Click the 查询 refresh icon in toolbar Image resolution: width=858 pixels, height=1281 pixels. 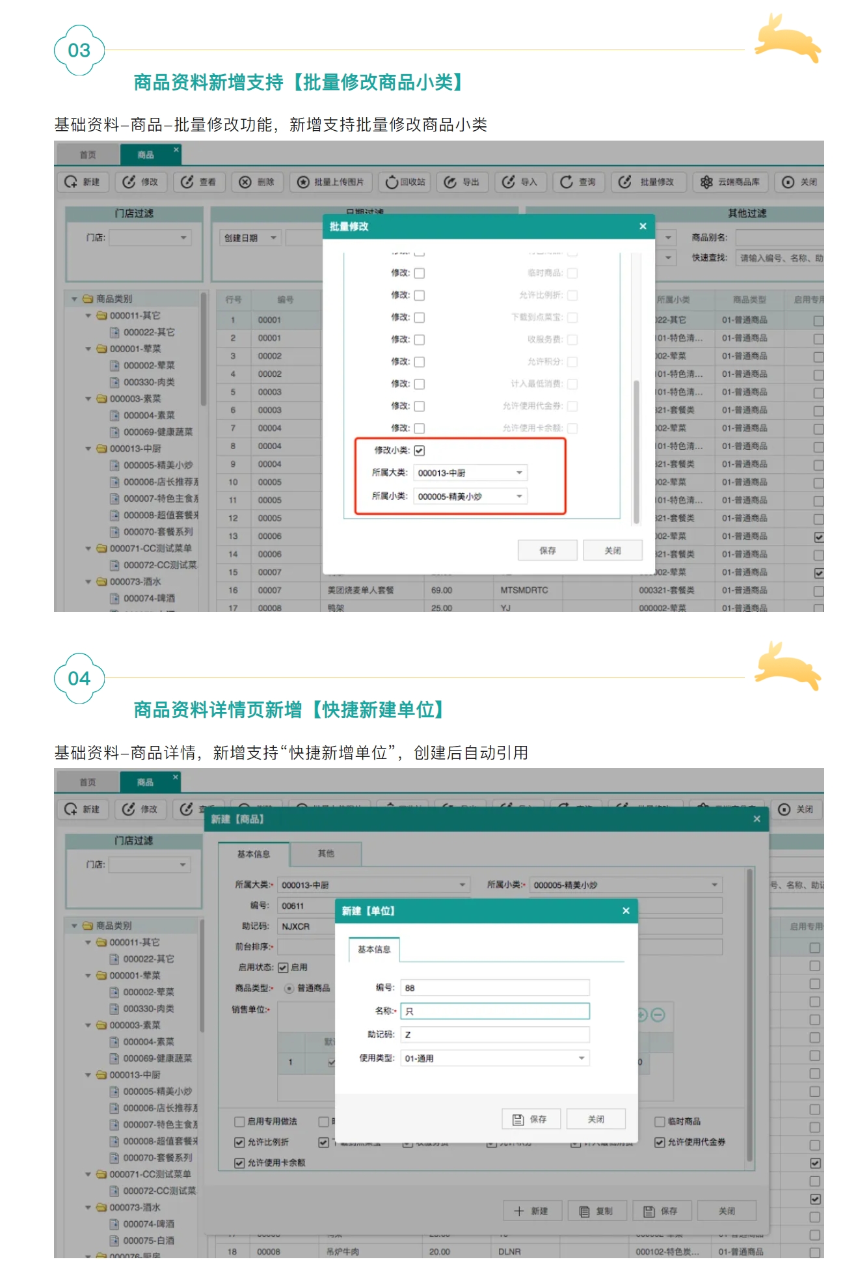click(567, 182)
